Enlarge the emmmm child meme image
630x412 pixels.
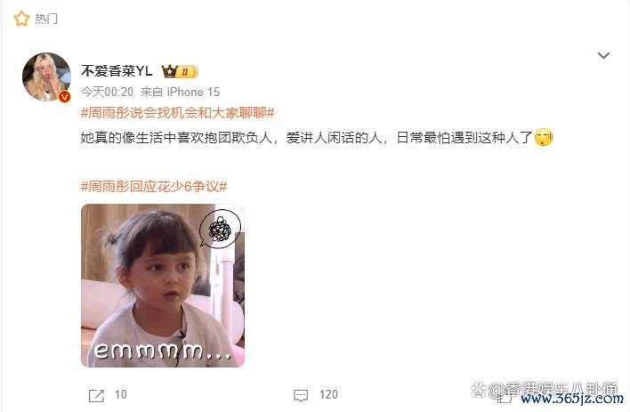163,286
